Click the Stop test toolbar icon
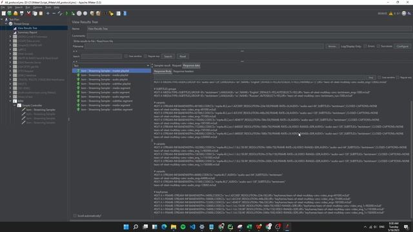 pyautogui.click(x=79, y=13)
